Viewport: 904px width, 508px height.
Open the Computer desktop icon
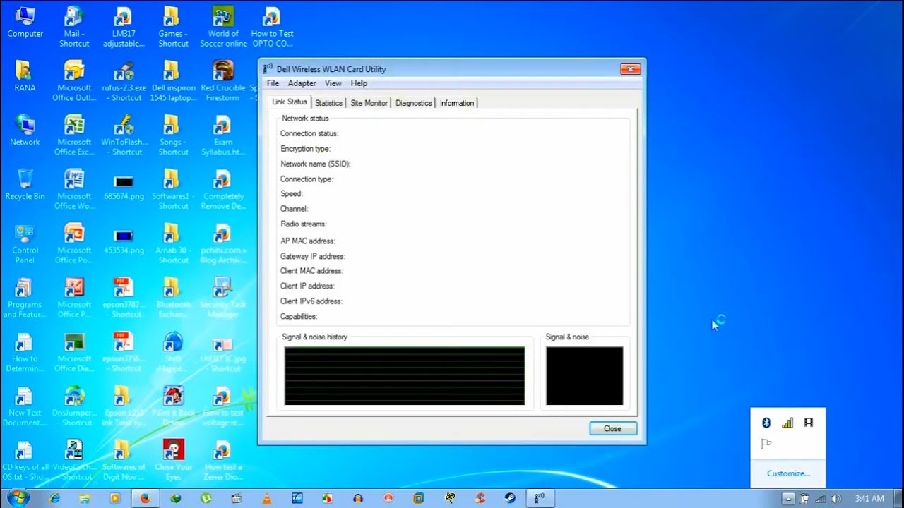[25, 23]
